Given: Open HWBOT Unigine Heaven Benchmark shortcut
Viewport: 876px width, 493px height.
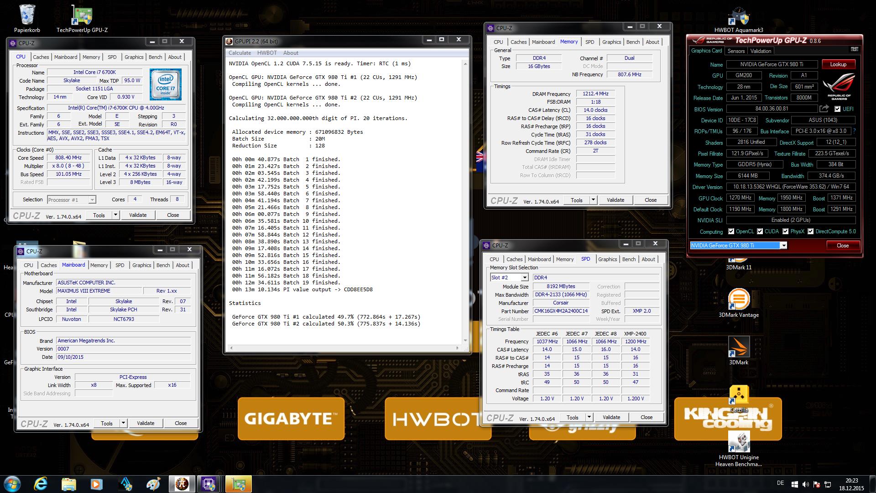Looking at the screenshot, I should click(739, 449).
